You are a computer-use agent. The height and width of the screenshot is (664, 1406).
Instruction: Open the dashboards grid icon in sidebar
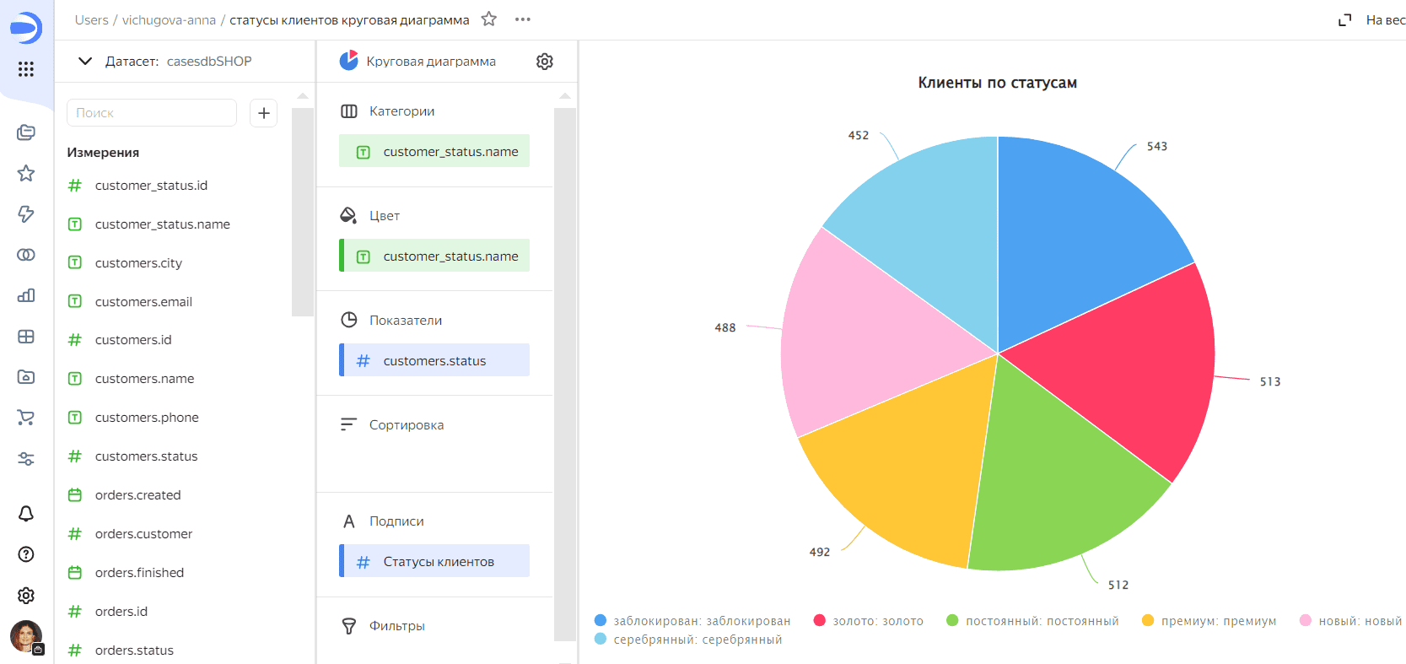26,337
